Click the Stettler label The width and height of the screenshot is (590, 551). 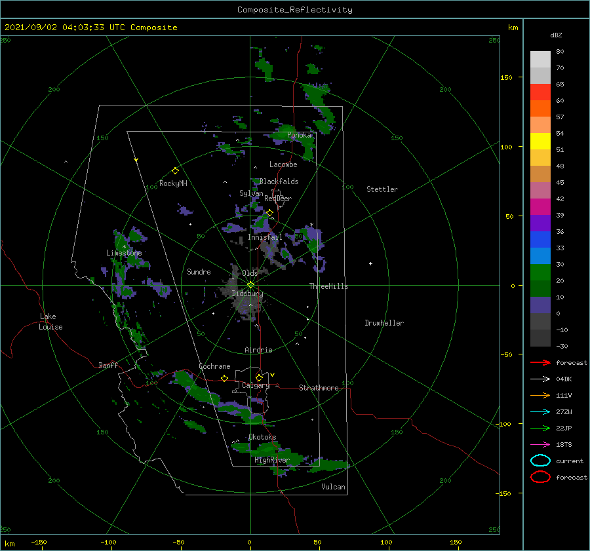coord(382,189)
